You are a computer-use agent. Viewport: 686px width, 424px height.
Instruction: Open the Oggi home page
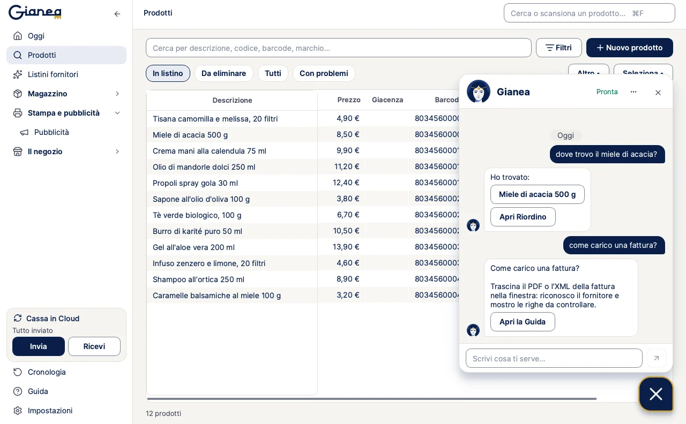[66, 36]
